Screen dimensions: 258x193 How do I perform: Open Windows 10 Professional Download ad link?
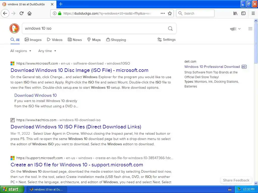(x=212, y=67)
